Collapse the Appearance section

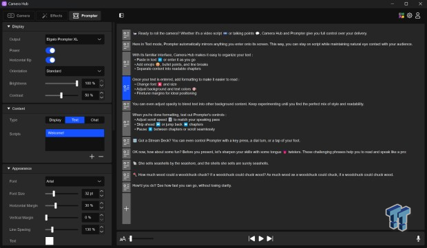8,168
